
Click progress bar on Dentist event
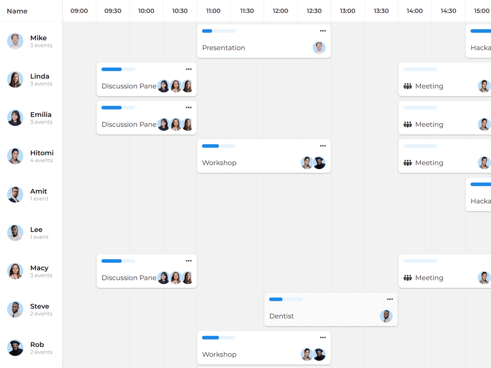coord(286,299)
